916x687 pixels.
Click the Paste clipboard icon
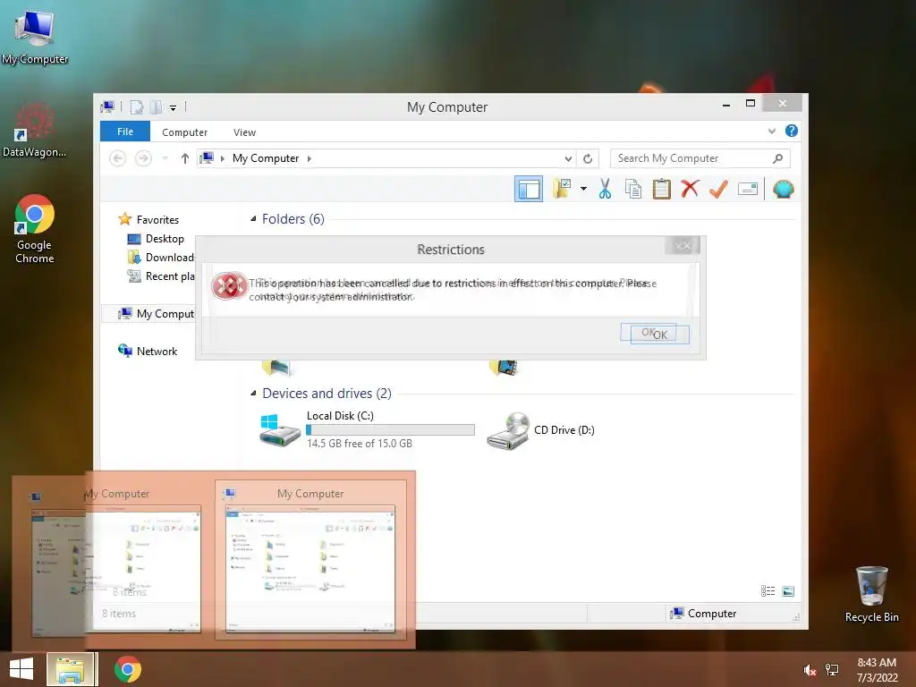tap(661, 189)
